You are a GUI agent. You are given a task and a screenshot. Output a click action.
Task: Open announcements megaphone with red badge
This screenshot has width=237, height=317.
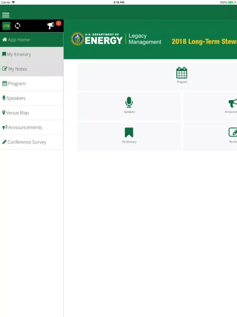tap(51, 26)
